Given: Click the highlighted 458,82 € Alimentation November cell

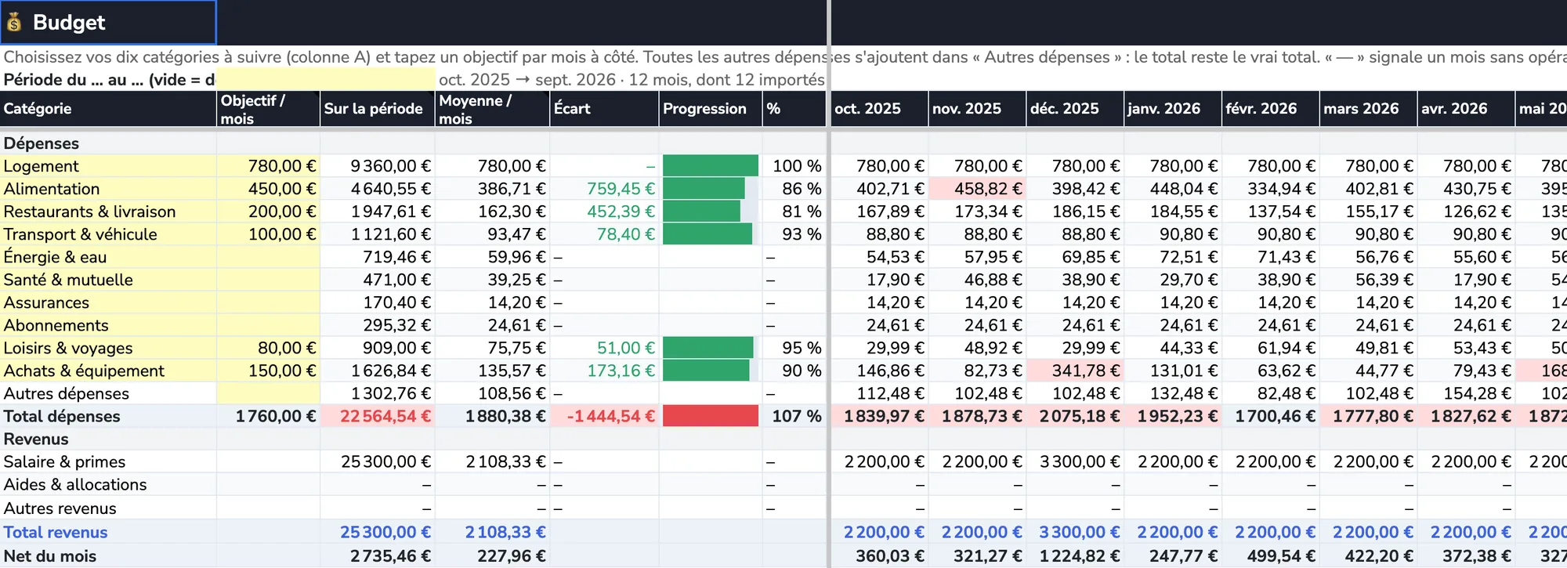Looking at the screenshot, I should 977,189.
